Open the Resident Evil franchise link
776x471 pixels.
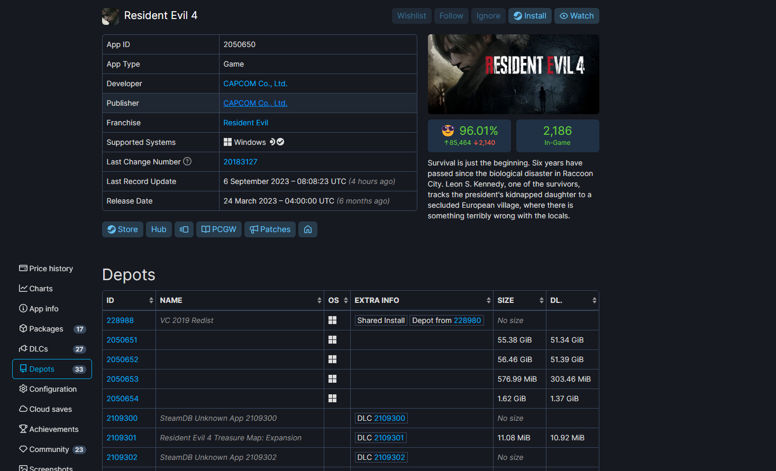[x=245, y=123]
